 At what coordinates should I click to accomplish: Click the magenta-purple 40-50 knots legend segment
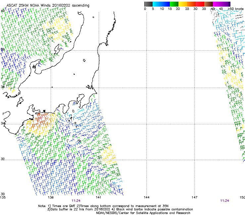point(221,4)
